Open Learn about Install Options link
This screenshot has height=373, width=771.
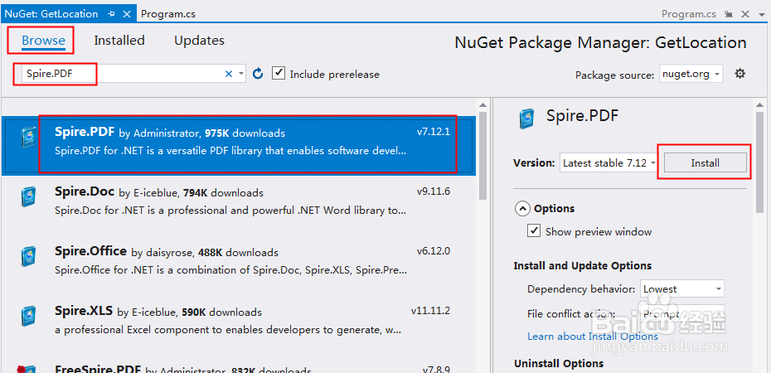coord(593,336)
